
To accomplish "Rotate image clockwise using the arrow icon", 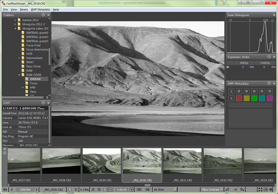I will coord(228,189).
